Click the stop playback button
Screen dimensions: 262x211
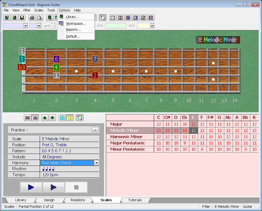coord(76,187)
